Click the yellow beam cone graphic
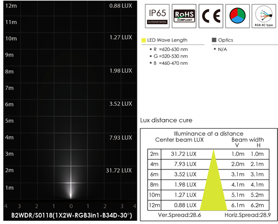This screenshot has height=224, width=278. [x=213, y=180]
